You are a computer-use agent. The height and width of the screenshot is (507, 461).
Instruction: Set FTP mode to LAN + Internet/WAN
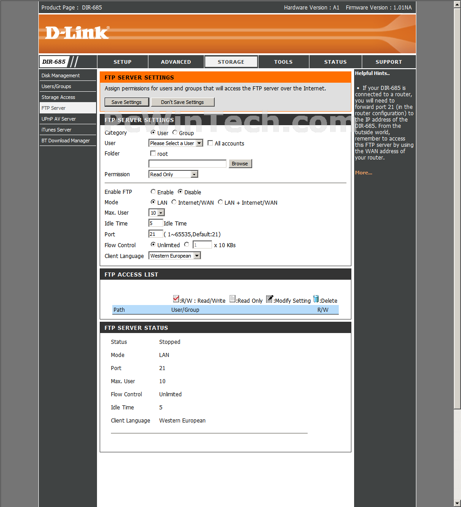tap(220, 202)
